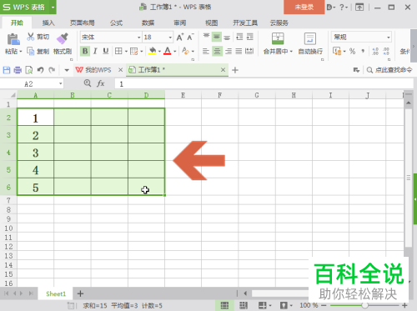
Task: Apply the red font color A
Action: pos(168,51)
